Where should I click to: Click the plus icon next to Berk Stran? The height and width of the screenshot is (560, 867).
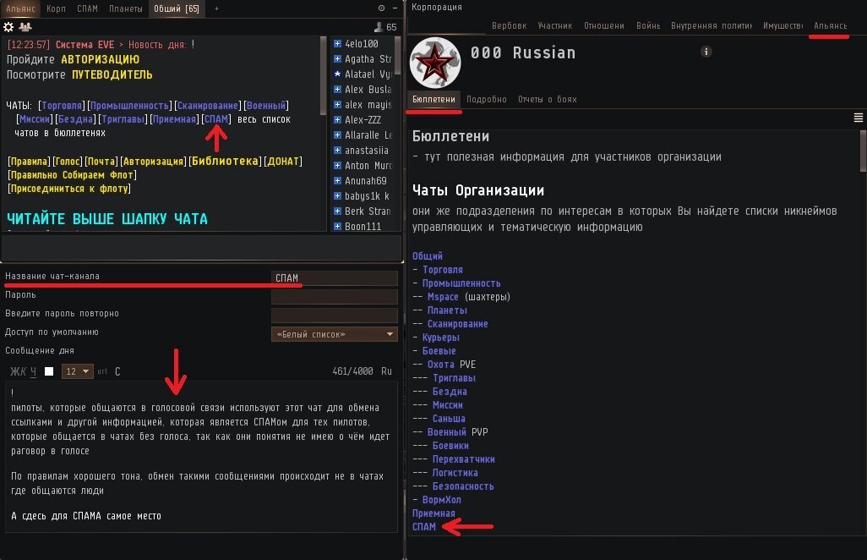pos(337,211)
